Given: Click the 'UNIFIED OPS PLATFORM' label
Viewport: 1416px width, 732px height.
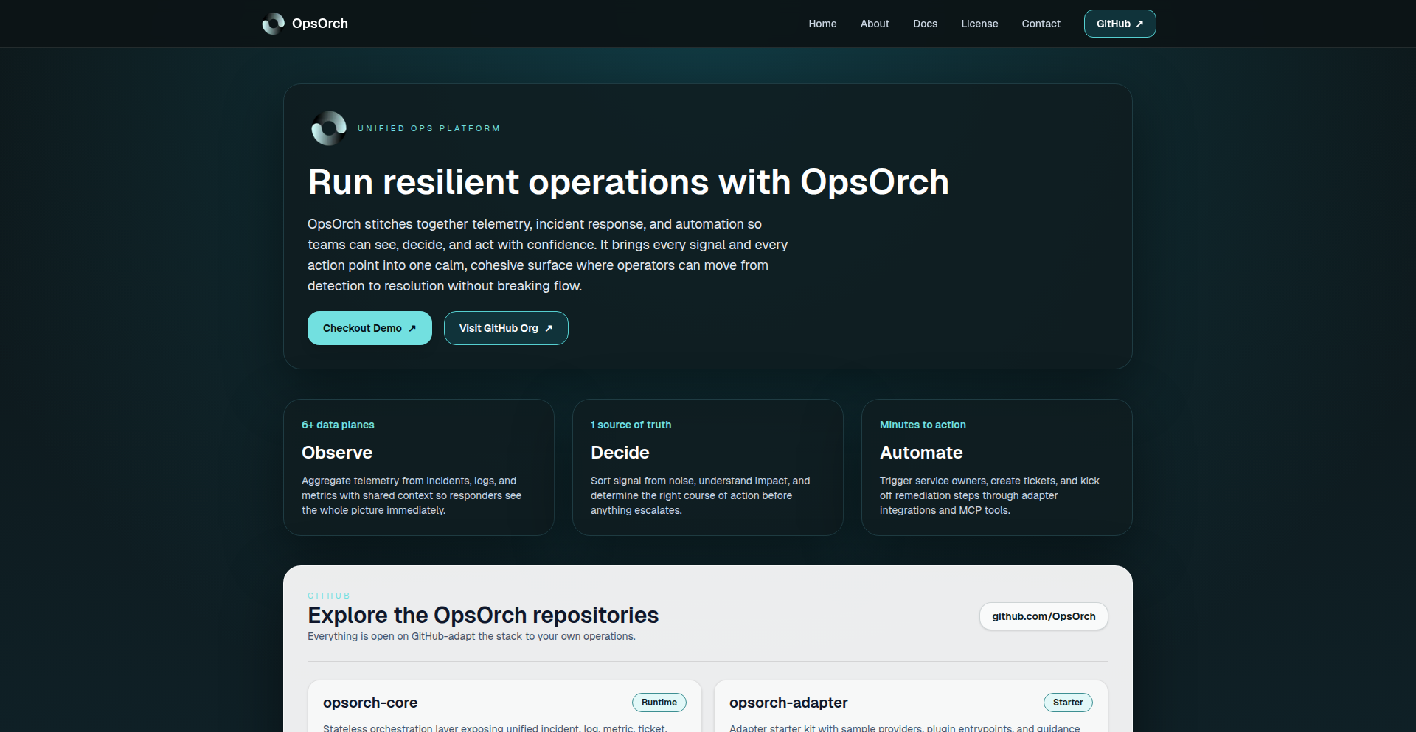Looking at the screenshot, I should 429,128.
